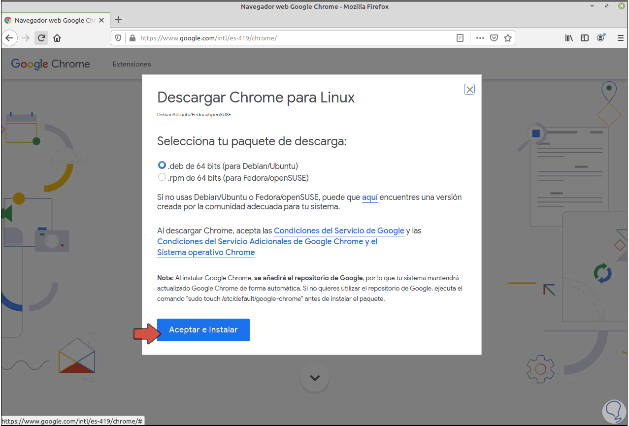The width and height of the screenshot is (629, 426).
Task: Click the Debian/Ubuntu/Fedora/openSUSE subtitle text
Action: (x=194, y=114)
